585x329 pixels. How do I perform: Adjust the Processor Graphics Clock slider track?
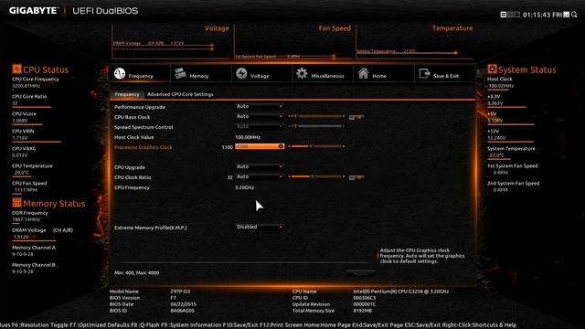point(316,146)
